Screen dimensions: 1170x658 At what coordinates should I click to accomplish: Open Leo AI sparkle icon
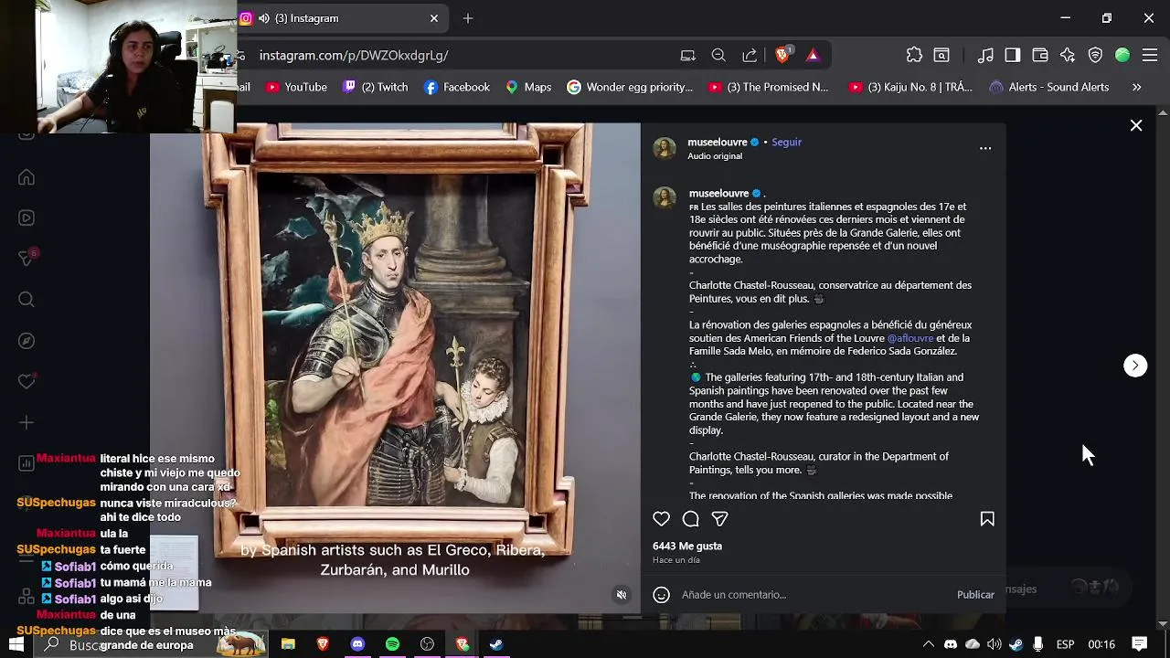click(x=1068, y=56)
